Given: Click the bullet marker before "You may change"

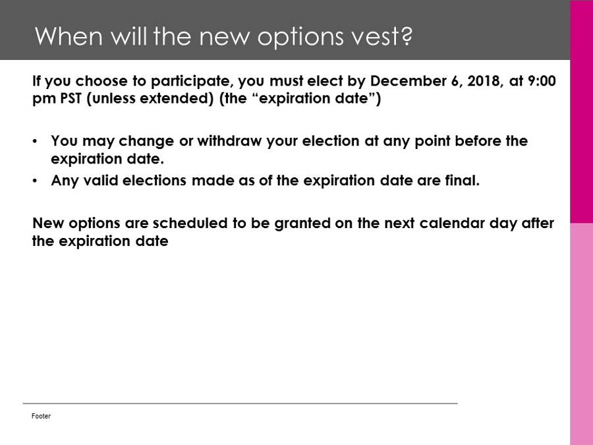Looking at the screenshot, I should point(35,142).
